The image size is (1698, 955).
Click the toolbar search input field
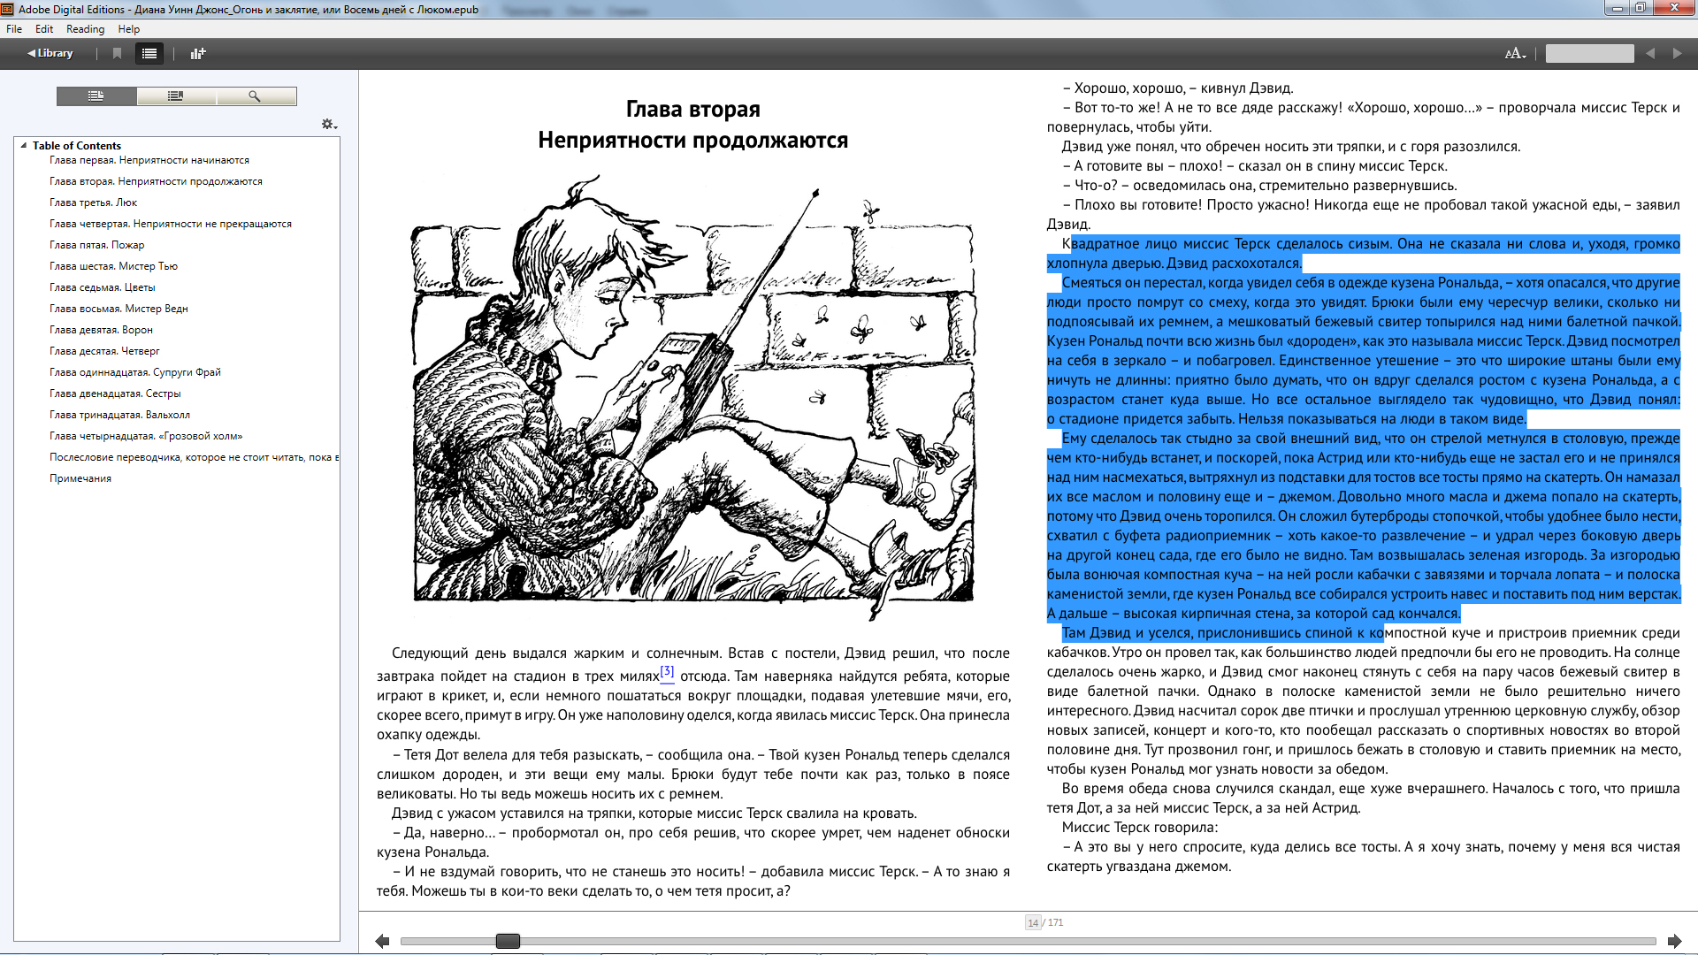coord(1589,53)
